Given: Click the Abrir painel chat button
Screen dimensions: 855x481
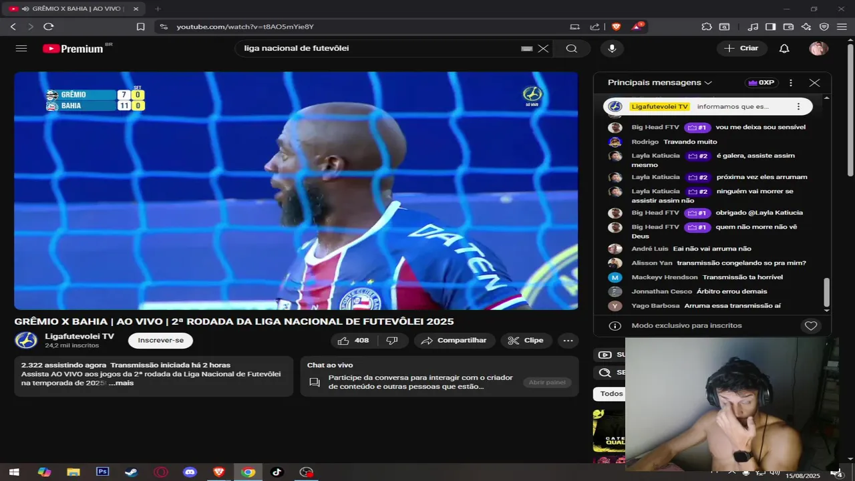Looking at the screenshot, I should click(547, 382).
